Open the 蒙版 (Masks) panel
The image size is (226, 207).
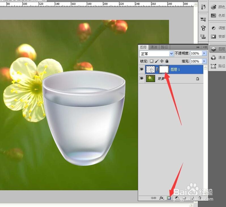[218, 36]
